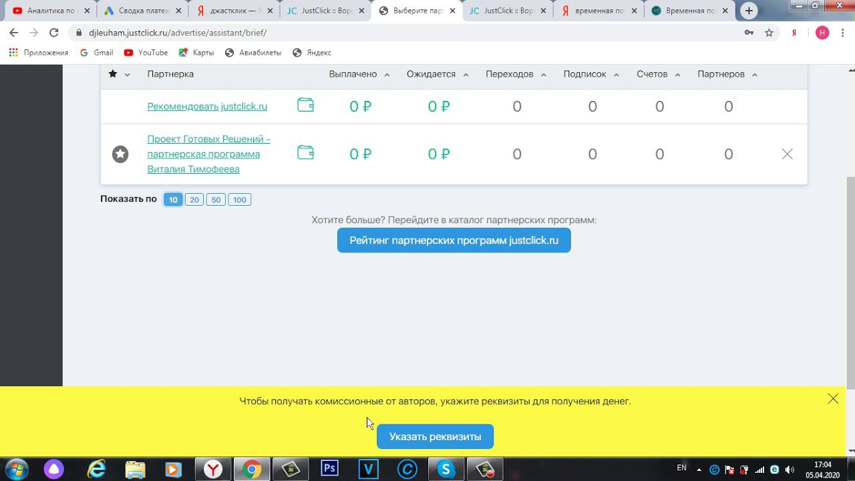Open wallet icon for Проект Готовых Решений row
The image size is (855, 481).
305,152
